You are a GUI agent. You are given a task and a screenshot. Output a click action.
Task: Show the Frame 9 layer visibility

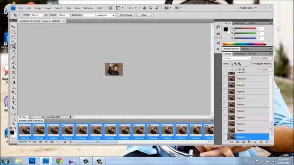click(x=225, y=85)
